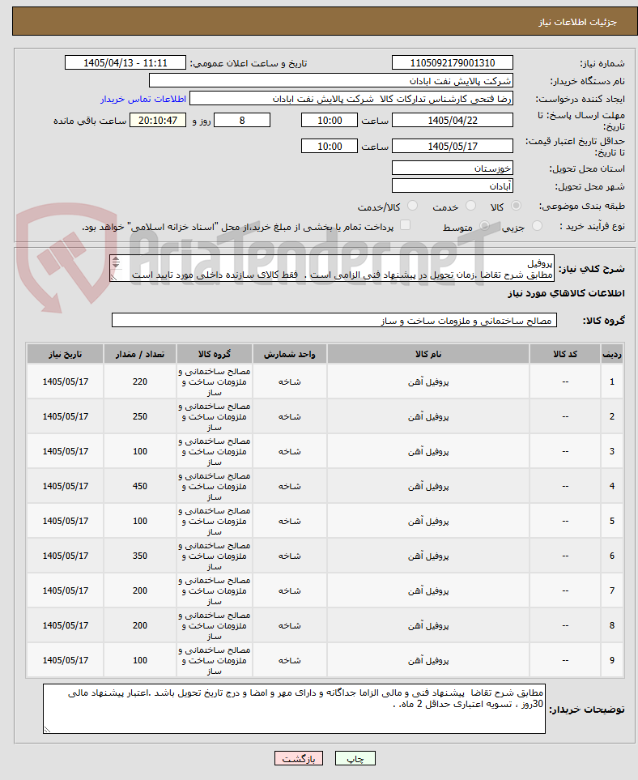Click the چاپ print button
This screenshot has width=638, height=780.
pos(355,759)
